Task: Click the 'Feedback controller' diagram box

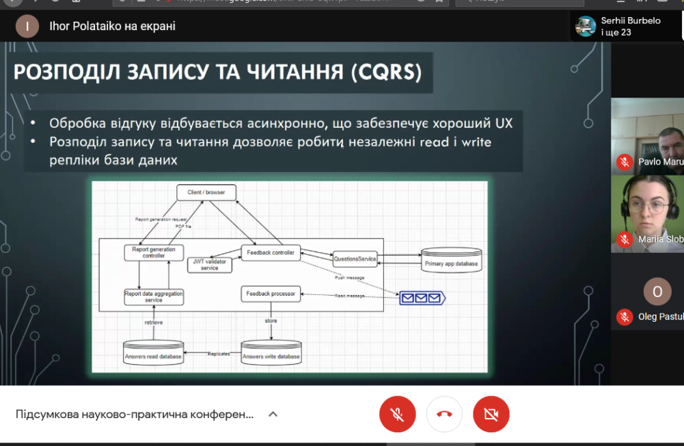Action: (x=271, y=253)
